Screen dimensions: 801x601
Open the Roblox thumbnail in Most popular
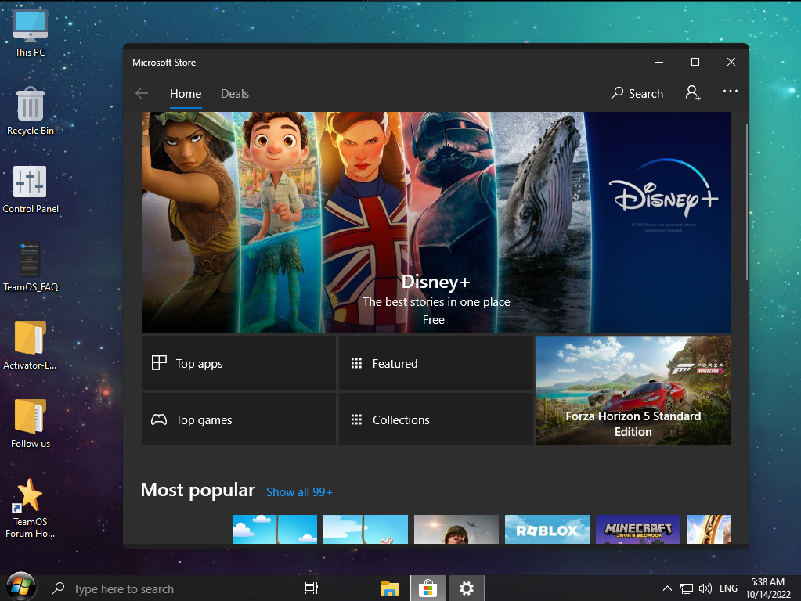(547, 530)
